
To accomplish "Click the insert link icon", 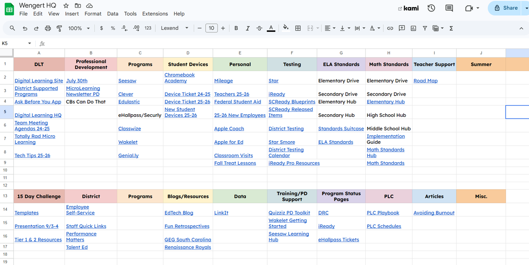I will tap(390, 28).
